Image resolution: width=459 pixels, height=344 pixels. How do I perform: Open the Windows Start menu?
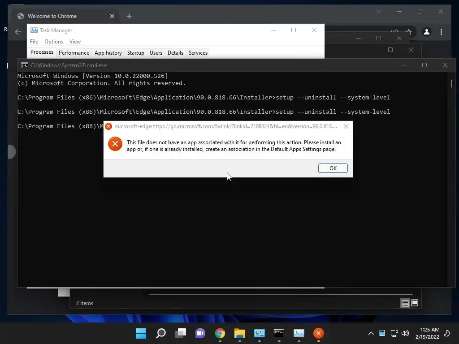click(141, 333)
